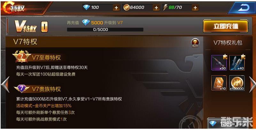256x130 pixels.
Task: Open the 规则 rules question icon
Action: coord(195,43)
